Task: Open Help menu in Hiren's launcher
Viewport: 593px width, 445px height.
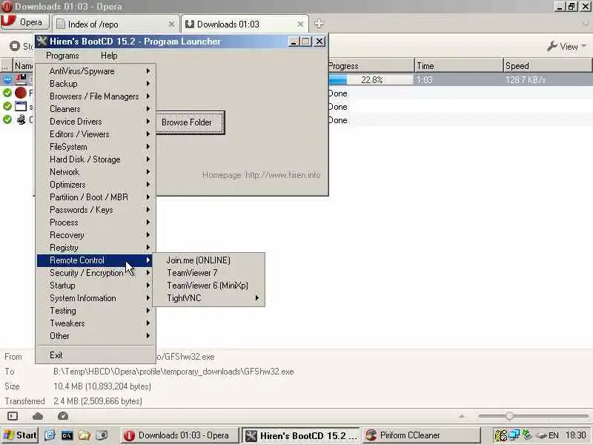Action: click(x=109, y=56)
